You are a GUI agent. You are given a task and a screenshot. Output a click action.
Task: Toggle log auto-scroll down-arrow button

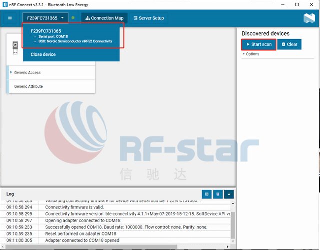pos(229,194)
